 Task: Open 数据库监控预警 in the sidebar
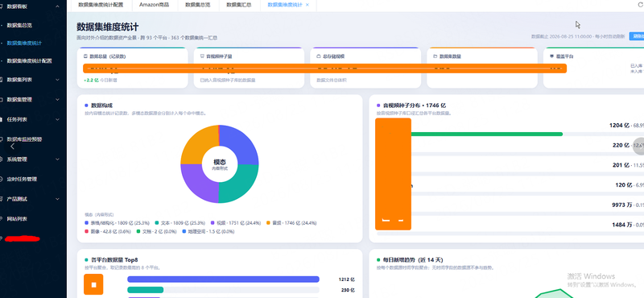tap(24, 139)
